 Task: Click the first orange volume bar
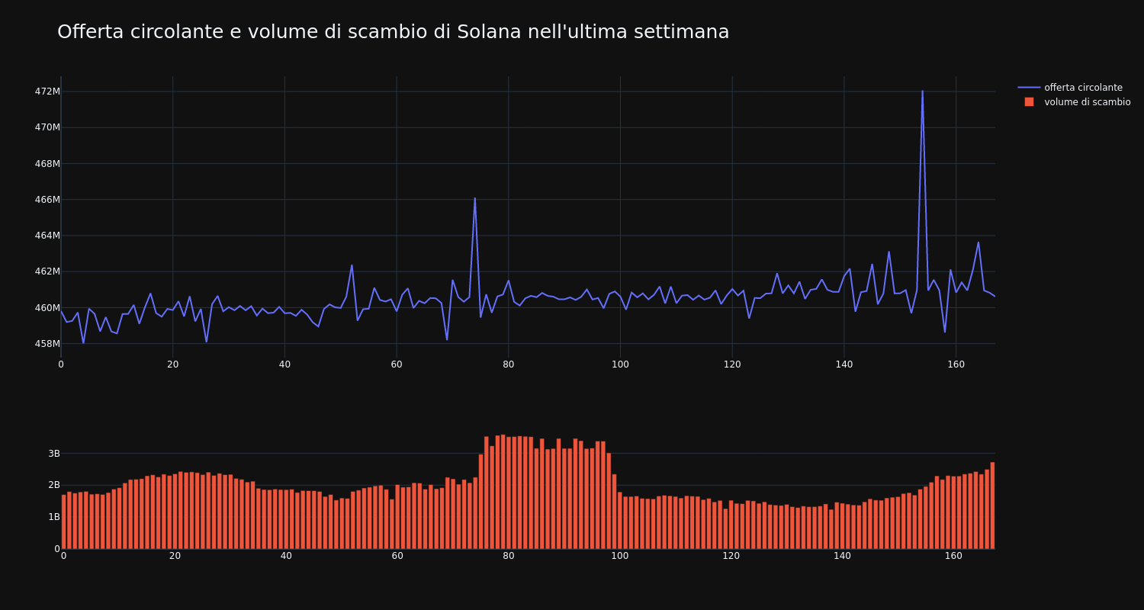63,522
